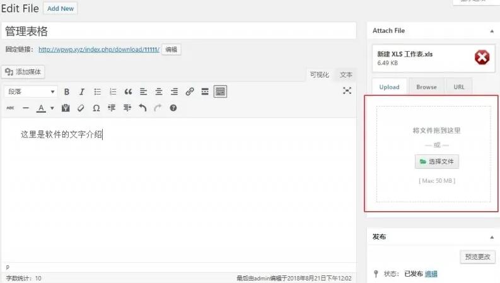This screenshot has width=500, height=283.
Task: Redo the last undone edit
Action: point(158,108)
